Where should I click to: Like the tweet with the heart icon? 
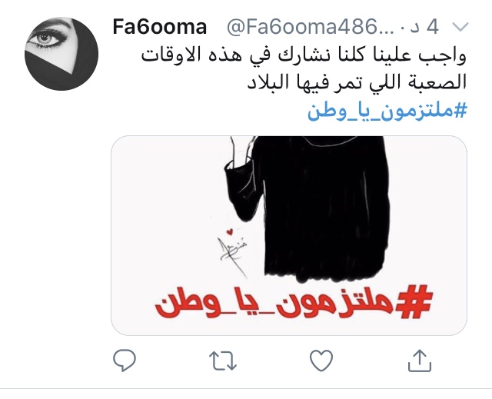click(x=321, y=361)
